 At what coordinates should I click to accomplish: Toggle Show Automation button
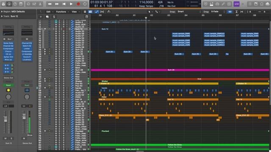pyautogui.click(x=97, y=12)
